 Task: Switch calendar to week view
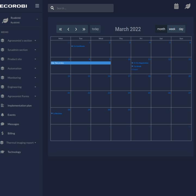click(x=172, y=29)
